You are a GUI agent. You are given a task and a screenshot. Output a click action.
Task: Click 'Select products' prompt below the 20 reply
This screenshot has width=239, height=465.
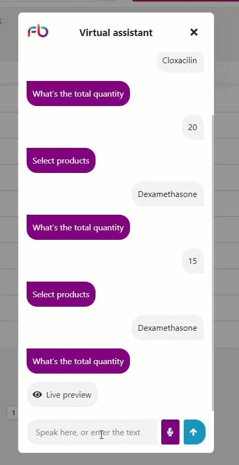point(61,160)
